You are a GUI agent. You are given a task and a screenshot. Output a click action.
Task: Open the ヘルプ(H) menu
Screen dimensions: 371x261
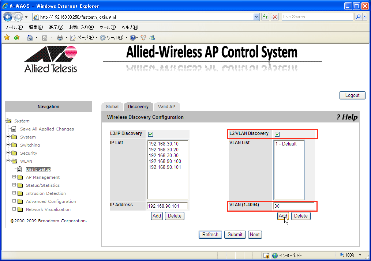[x=130, y=27]
